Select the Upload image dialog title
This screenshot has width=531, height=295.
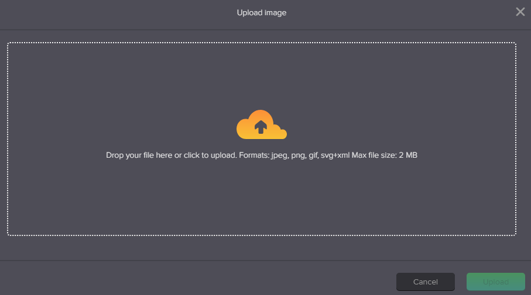262,12
